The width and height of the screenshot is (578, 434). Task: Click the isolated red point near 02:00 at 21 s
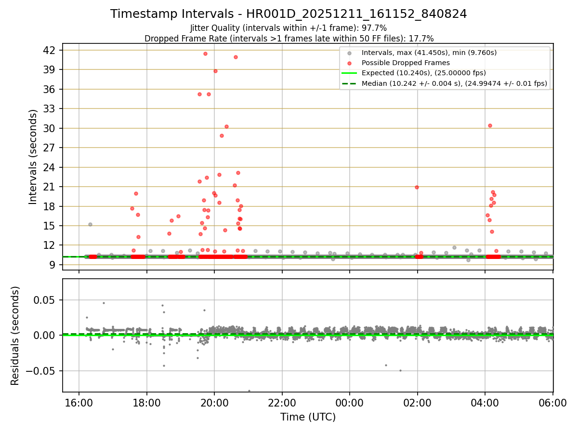click(417, 187)
